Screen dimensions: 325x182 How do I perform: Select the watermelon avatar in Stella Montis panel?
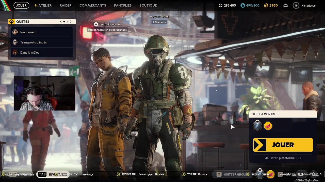(x=268, y=126)
